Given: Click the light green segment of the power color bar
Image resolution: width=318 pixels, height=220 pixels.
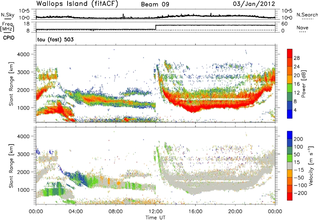Looking at the screenshot, I should pos(290,88).
